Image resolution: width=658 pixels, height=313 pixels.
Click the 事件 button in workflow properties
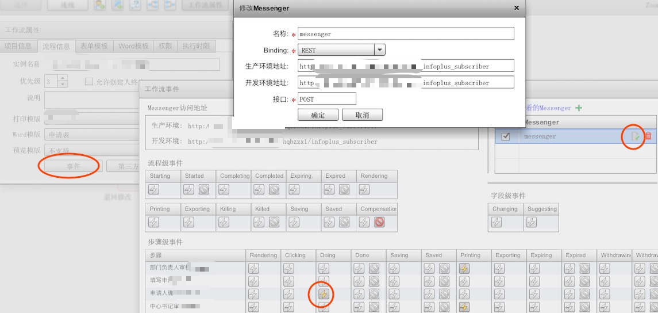point(74,166)
